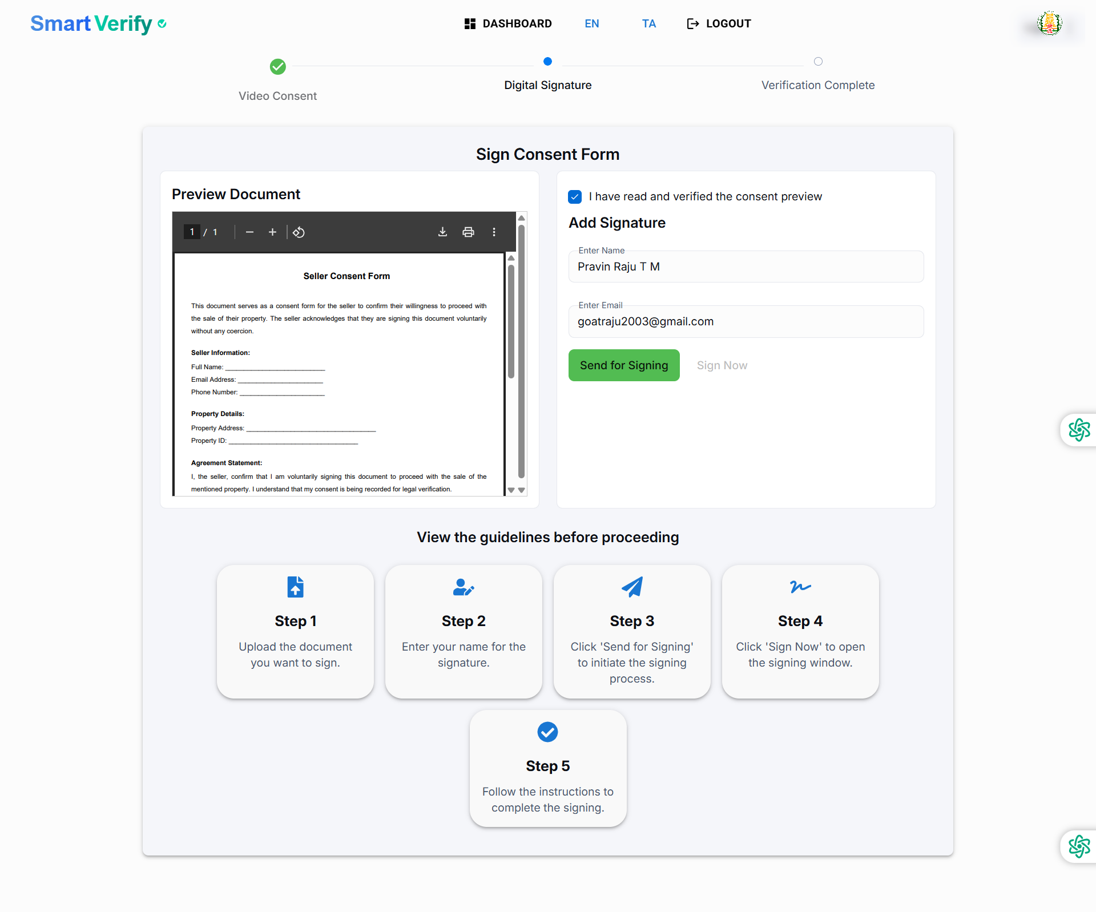The height and width of the screenshot is (912, 1096).
Task: Click the government emblem profile icon
Action: [1049, 24]
